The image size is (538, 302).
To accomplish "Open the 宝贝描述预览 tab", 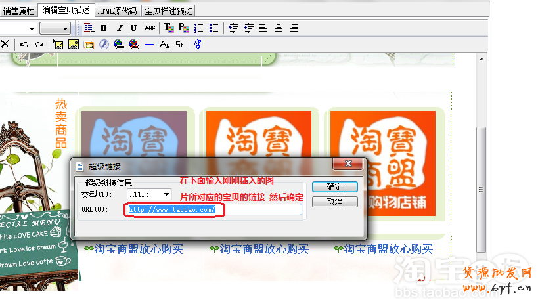I will tap(168, 11).
